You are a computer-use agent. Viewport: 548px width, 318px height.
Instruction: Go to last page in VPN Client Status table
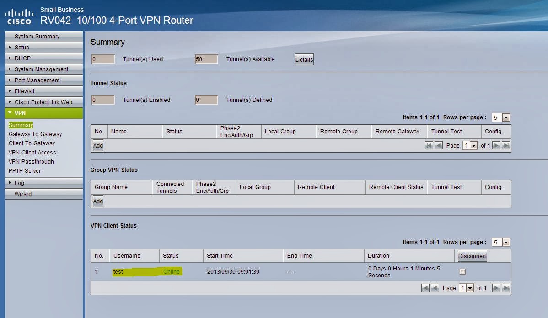pos(506,288)
